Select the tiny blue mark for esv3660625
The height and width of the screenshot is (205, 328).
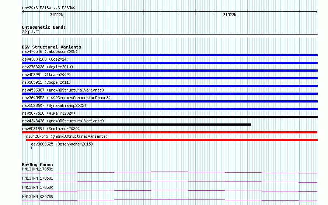[x=32, y=148]
